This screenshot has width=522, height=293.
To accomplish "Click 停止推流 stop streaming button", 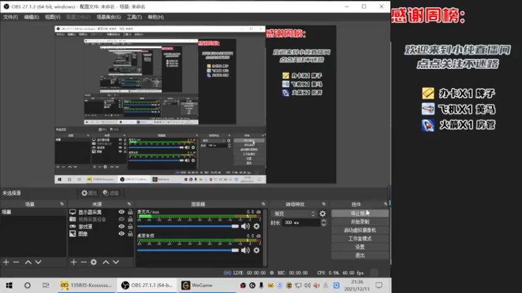I will click(x=360, y=214).
